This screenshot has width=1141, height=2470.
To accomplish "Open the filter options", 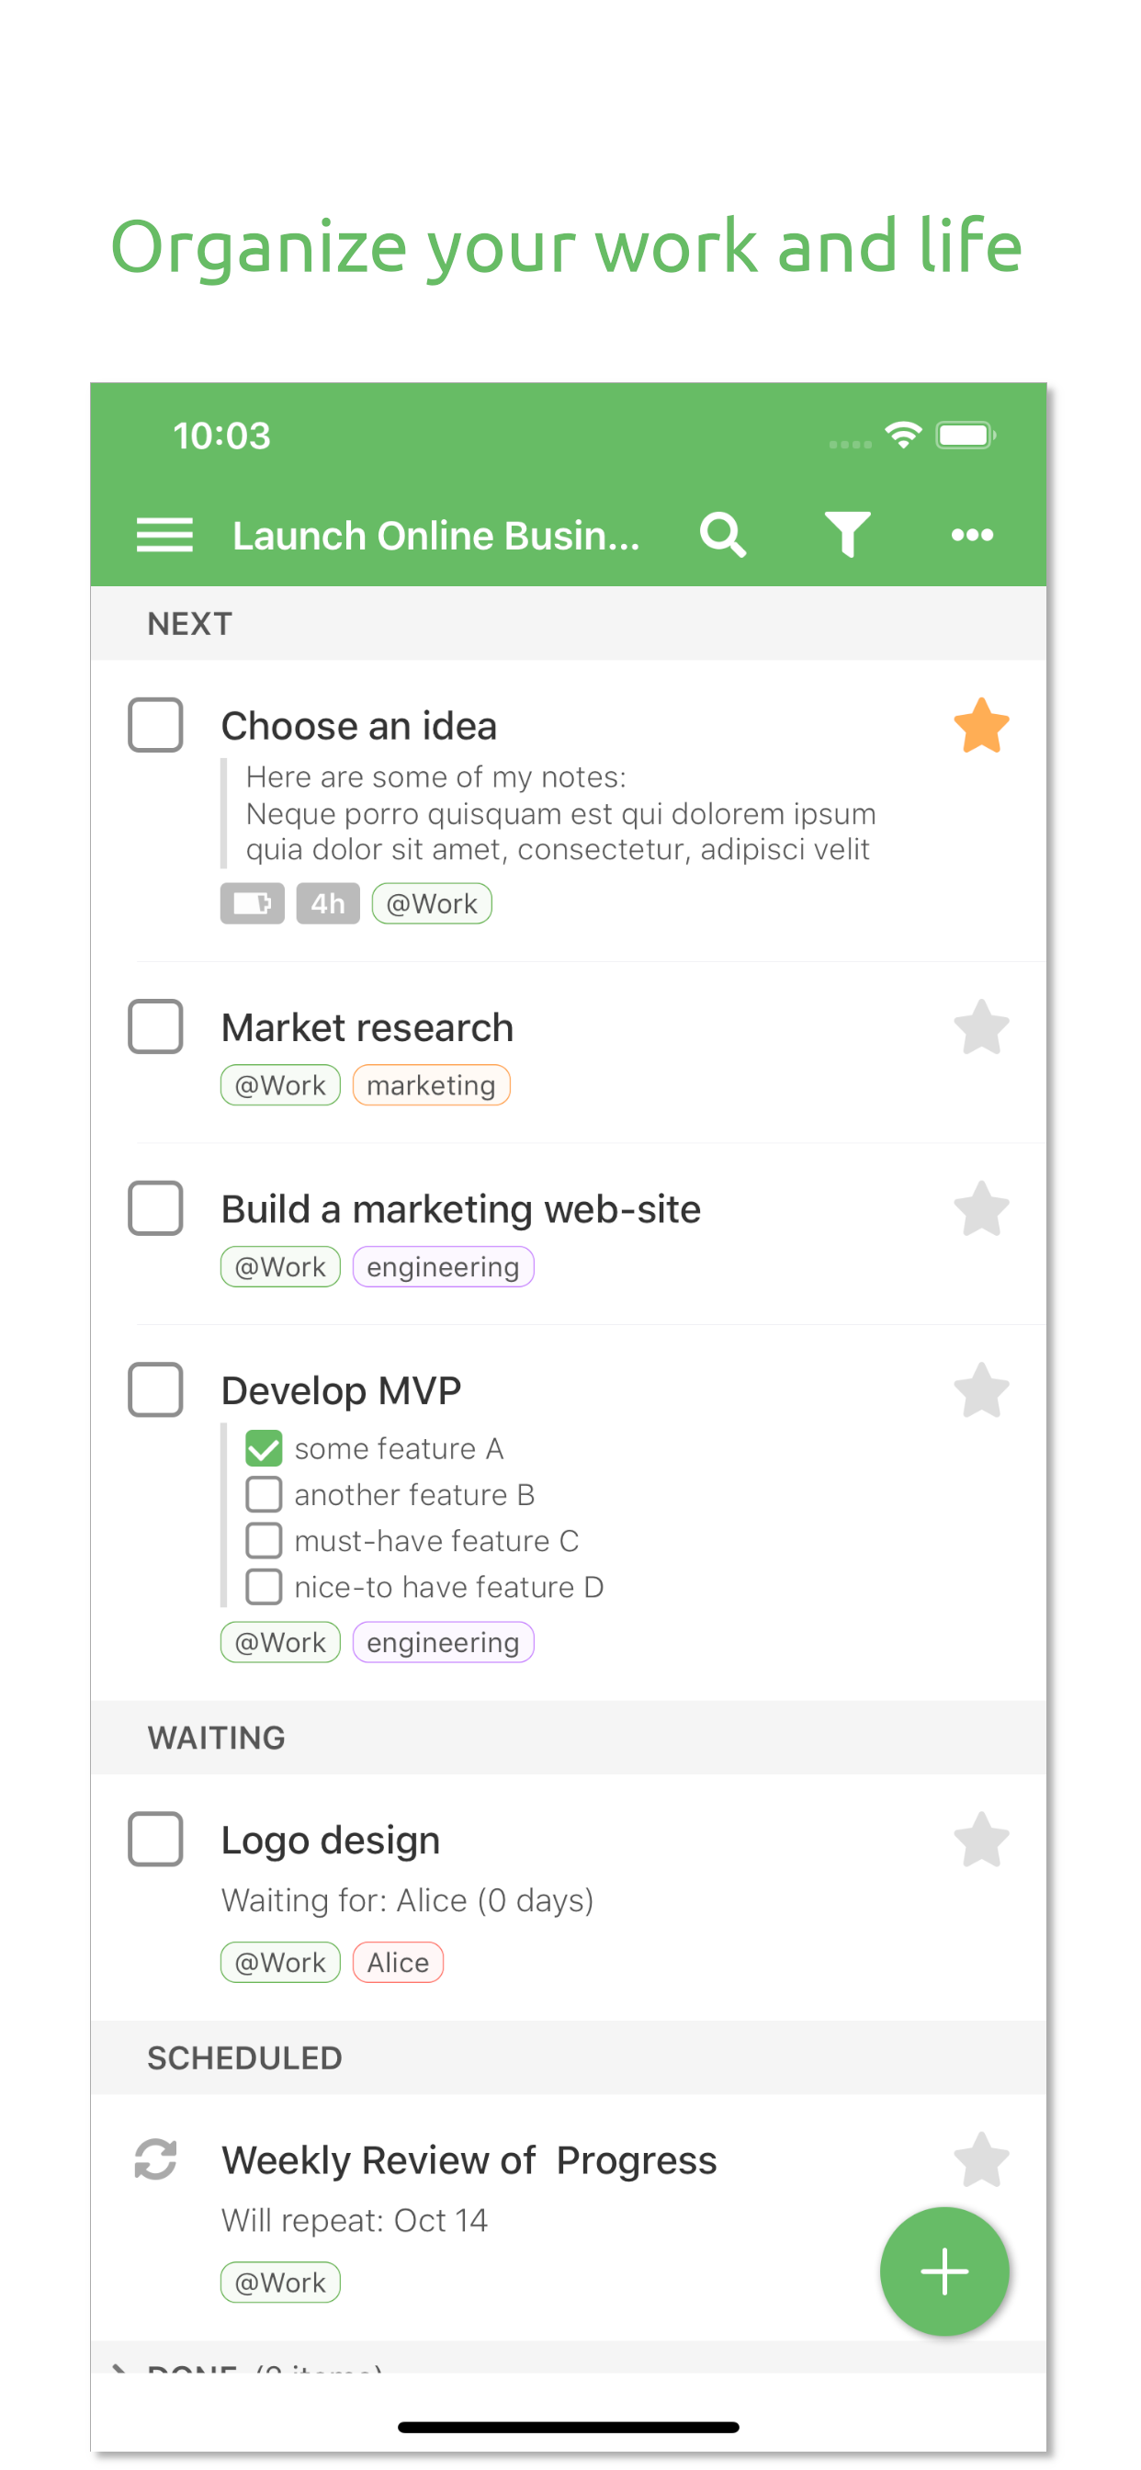I will [848, 535].
